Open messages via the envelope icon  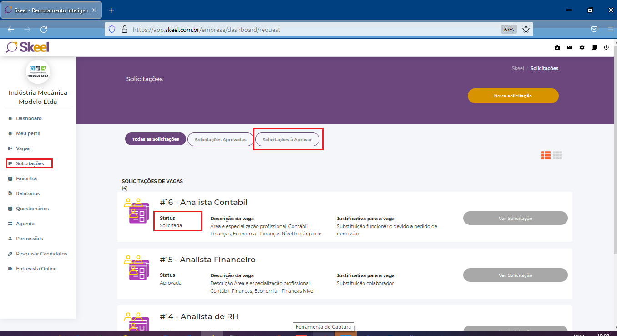[x=570, y=47]
